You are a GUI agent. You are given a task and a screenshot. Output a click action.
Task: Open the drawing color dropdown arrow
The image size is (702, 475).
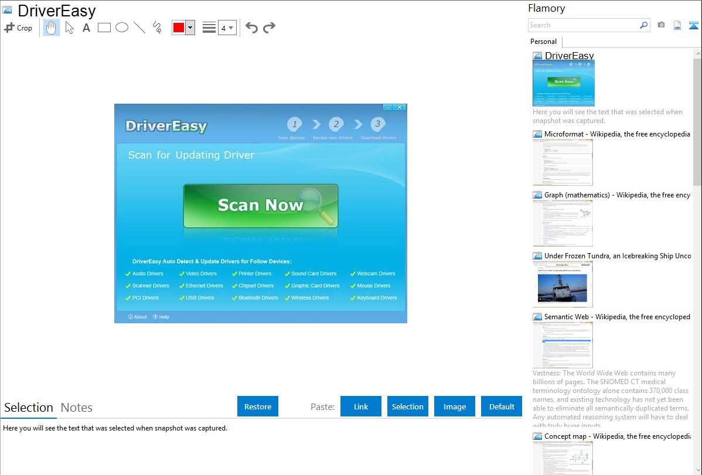(190, 28)
